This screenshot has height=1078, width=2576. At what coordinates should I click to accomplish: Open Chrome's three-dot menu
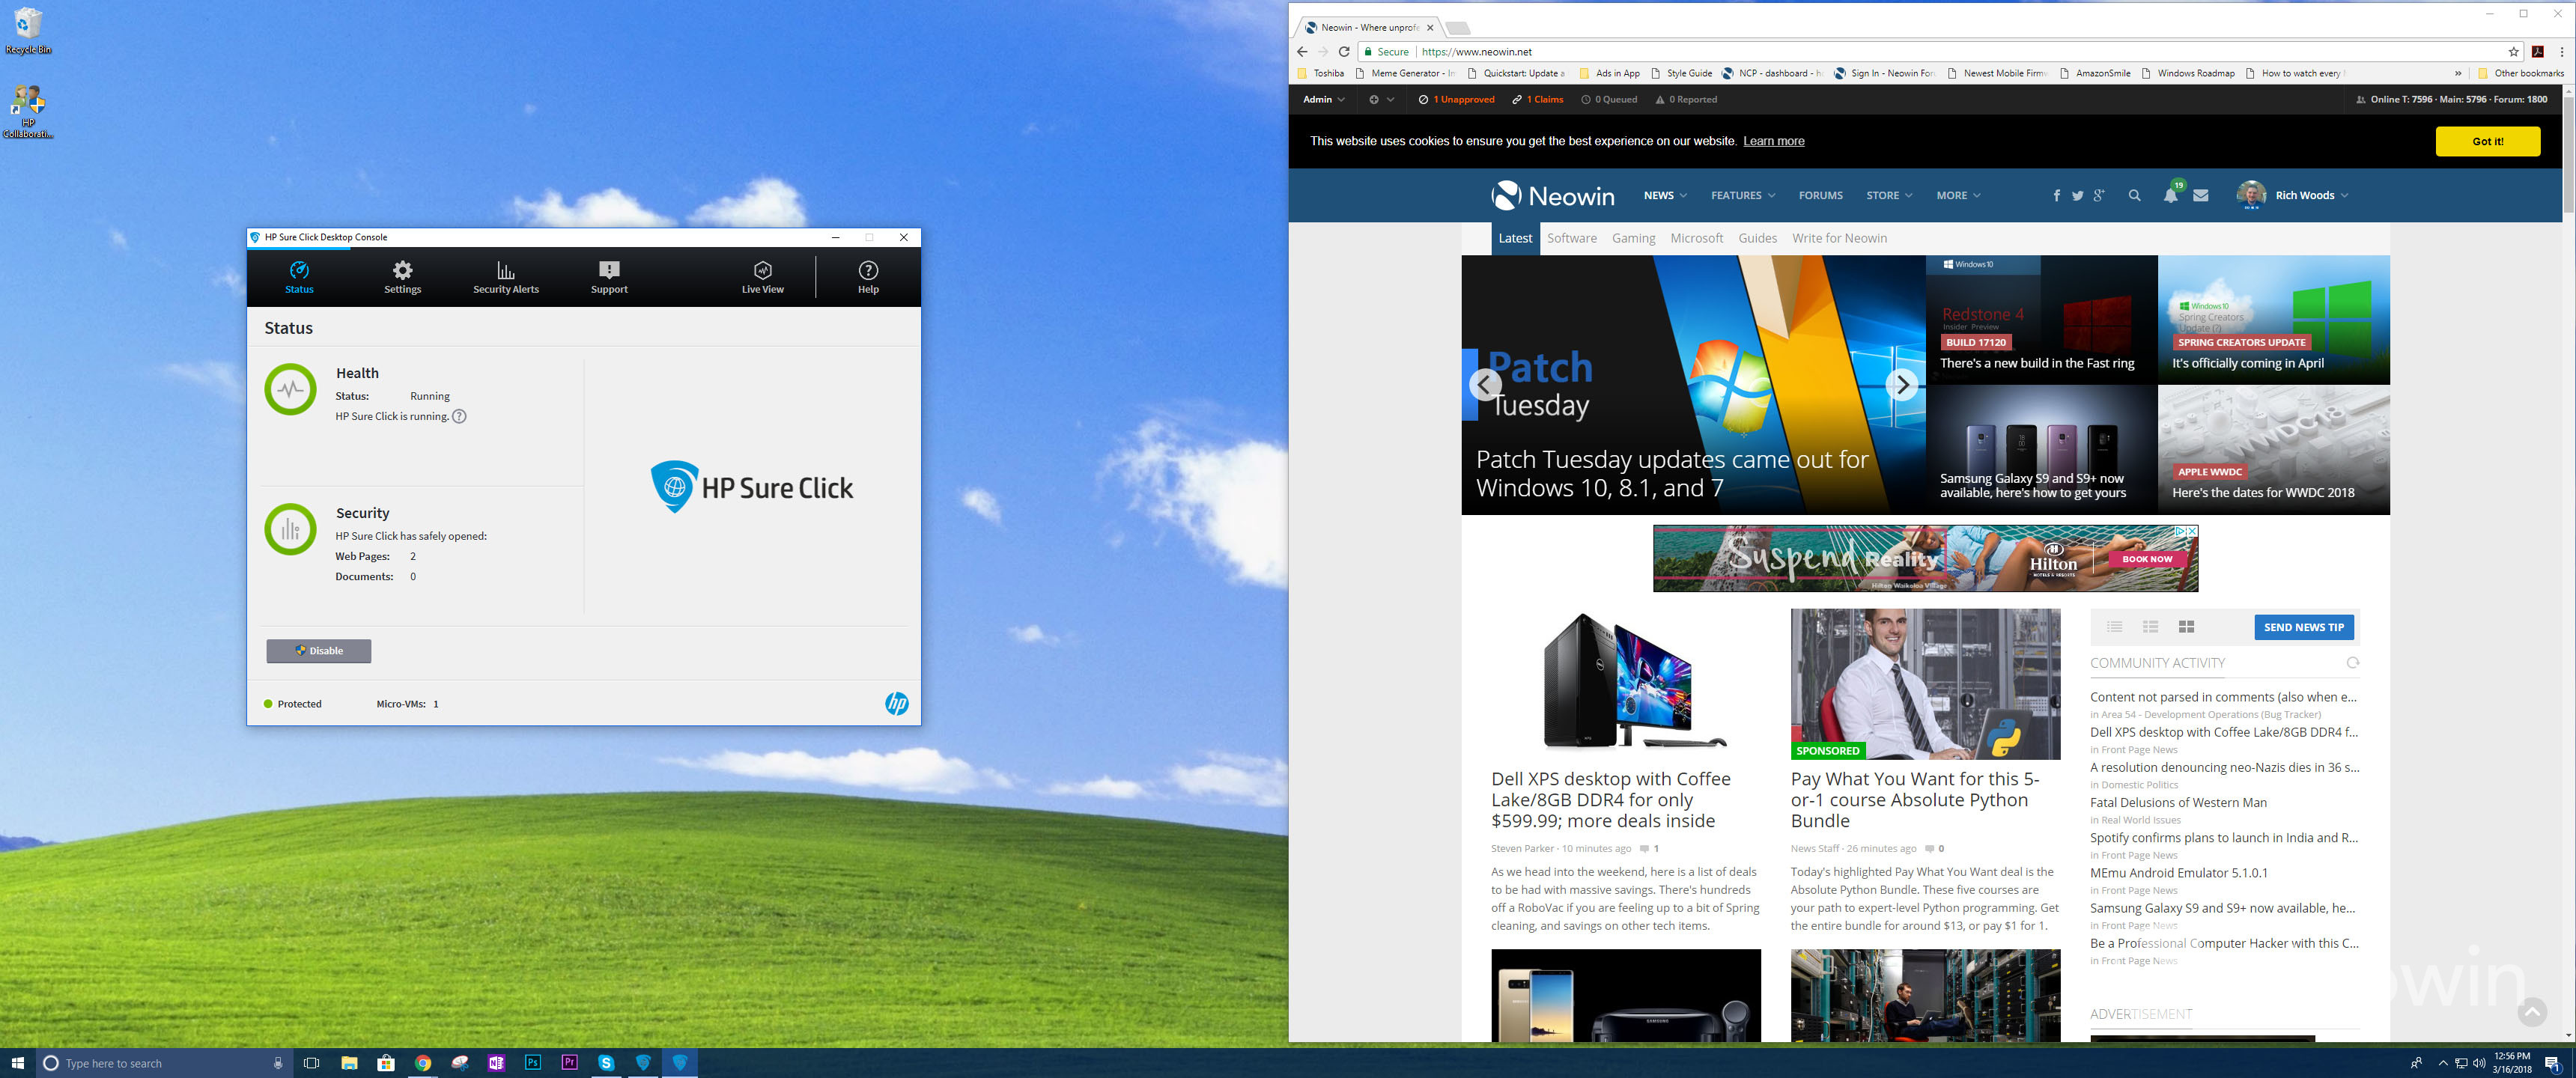[2561, 52]
